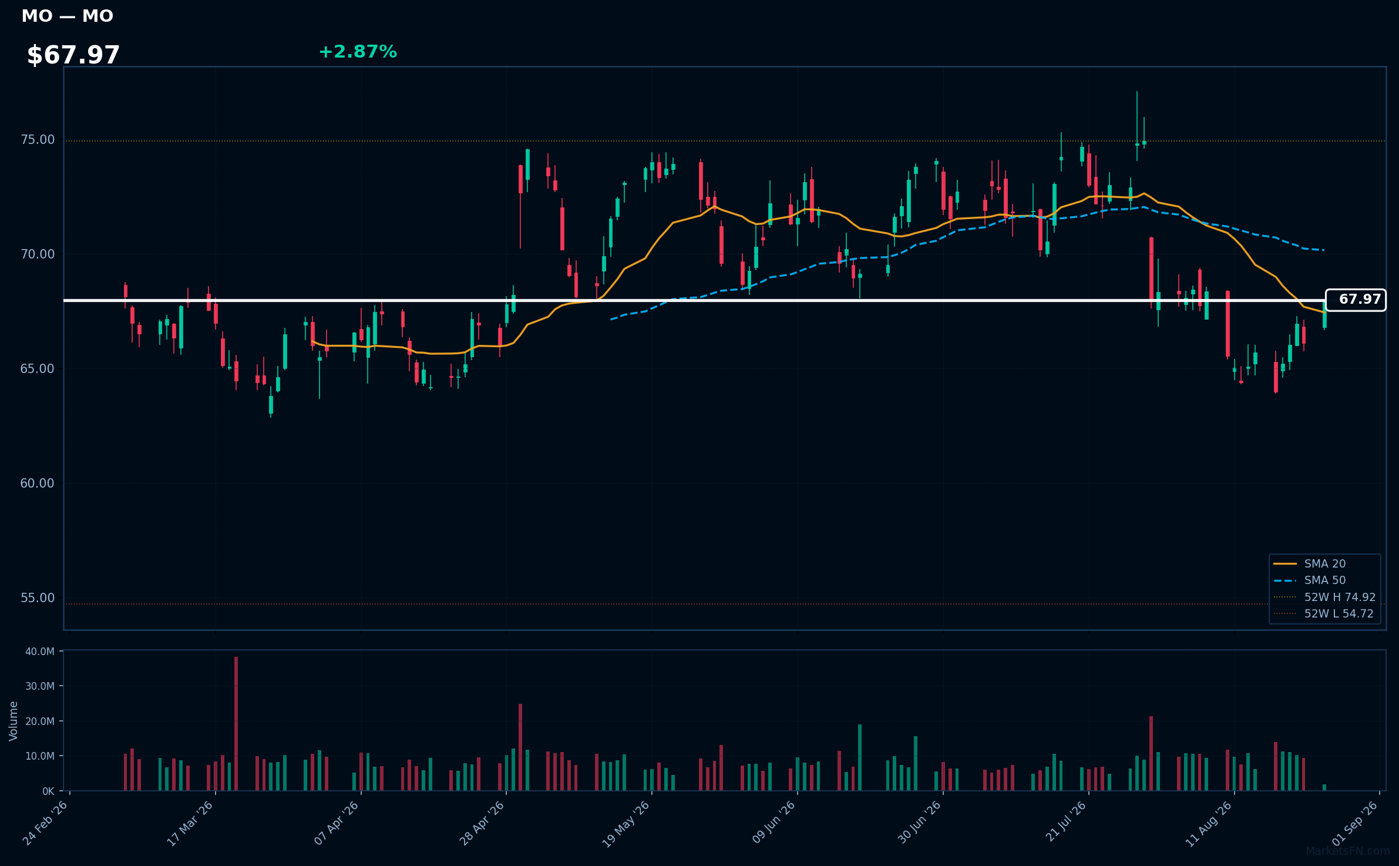Click the "MO — MO" chart title
The height and width of the screenshot is (866, 1399).
coord(68,16)
